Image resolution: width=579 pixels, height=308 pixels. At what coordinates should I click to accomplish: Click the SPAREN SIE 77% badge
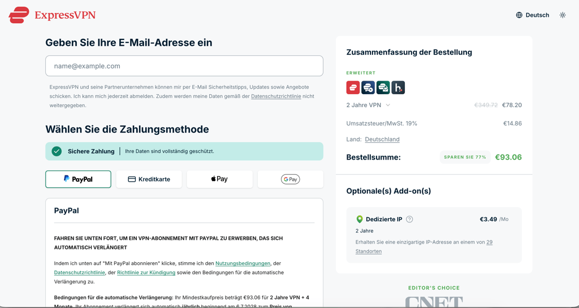(465, 157)
